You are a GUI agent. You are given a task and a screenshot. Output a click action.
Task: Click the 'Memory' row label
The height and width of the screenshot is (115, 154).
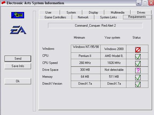click(x=47, y=77)
